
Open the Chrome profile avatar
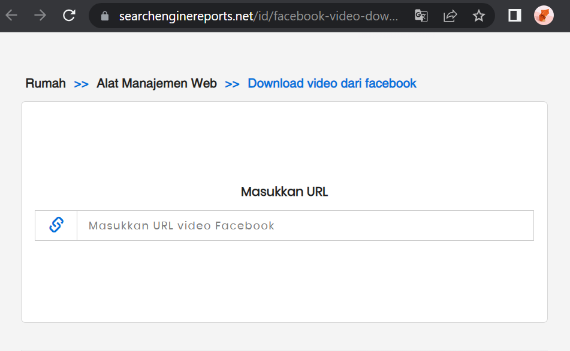[544, 16]
